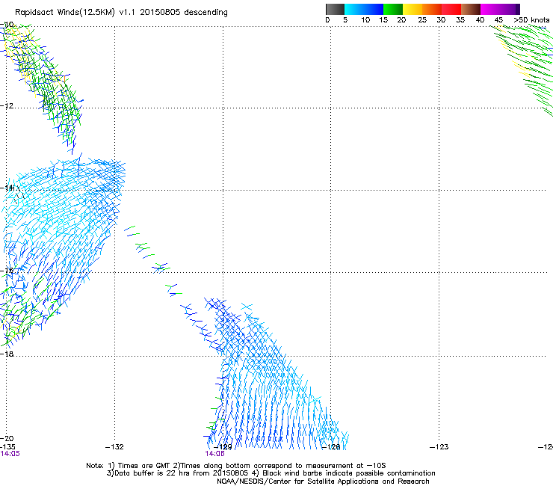Click the Rapidscat Winds title text
Viewport: 553px width, 486px height.
(x=121, y=13)
